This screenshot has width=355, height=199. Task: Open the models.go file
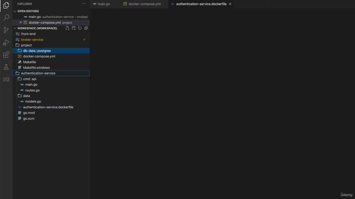point(51,102)
